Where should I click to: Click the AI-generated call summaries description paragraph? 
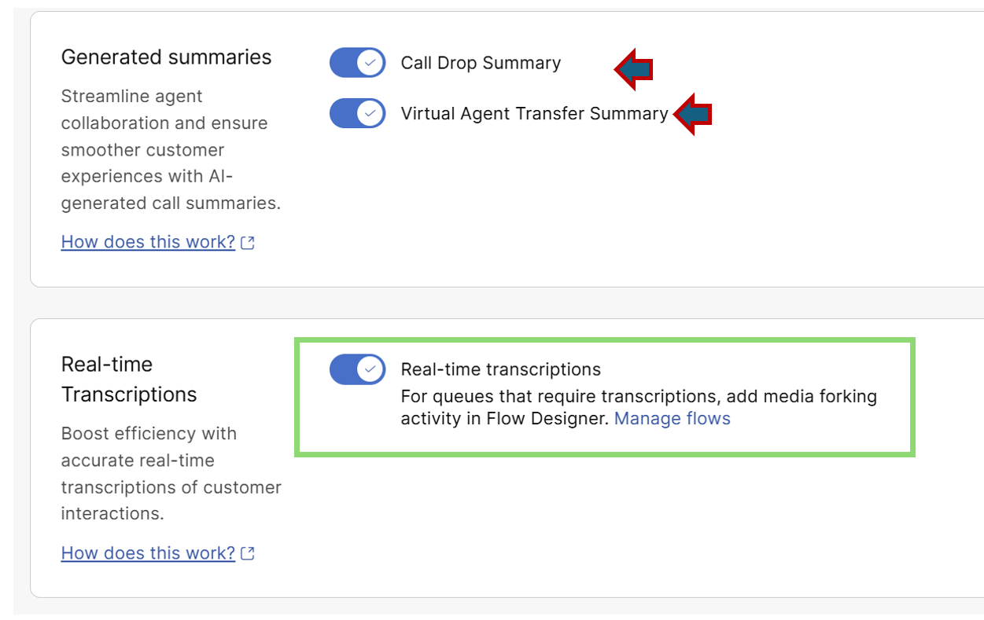tap(171, 150)
